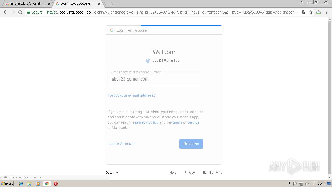Image resolution: width=332 pixels, height=187 pixels.
Task: Click the Google logo in the sign-in header
Action: (112, 30)
